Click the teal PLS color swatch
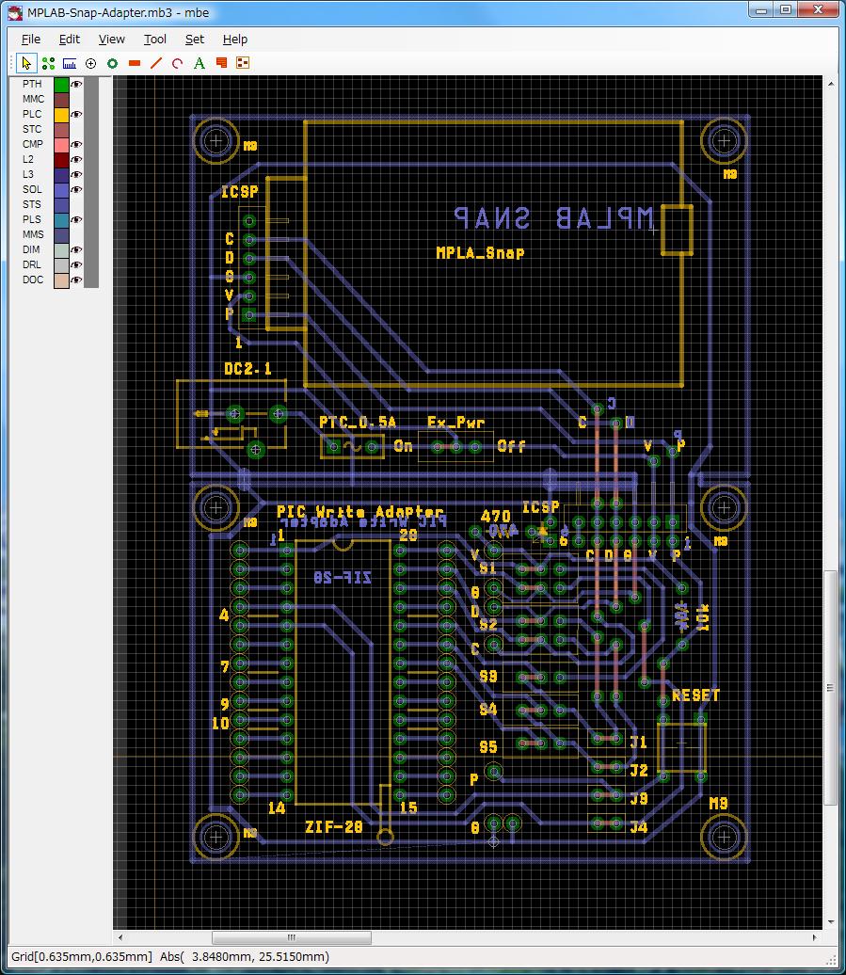Viewport: 846px width, 975px height. [61, 219]
